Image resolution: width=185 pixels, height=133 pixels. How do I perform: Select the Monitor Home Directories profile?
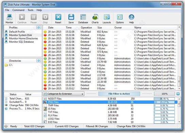click(23, 38)
